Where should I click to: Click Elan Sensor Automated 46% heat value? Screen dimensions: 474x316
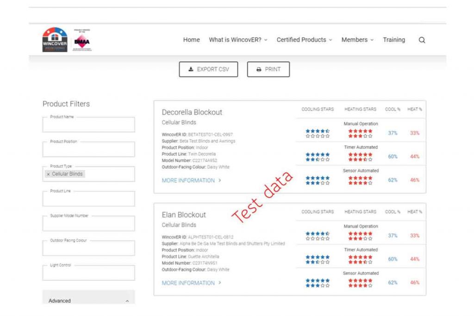tap(415, 283)
